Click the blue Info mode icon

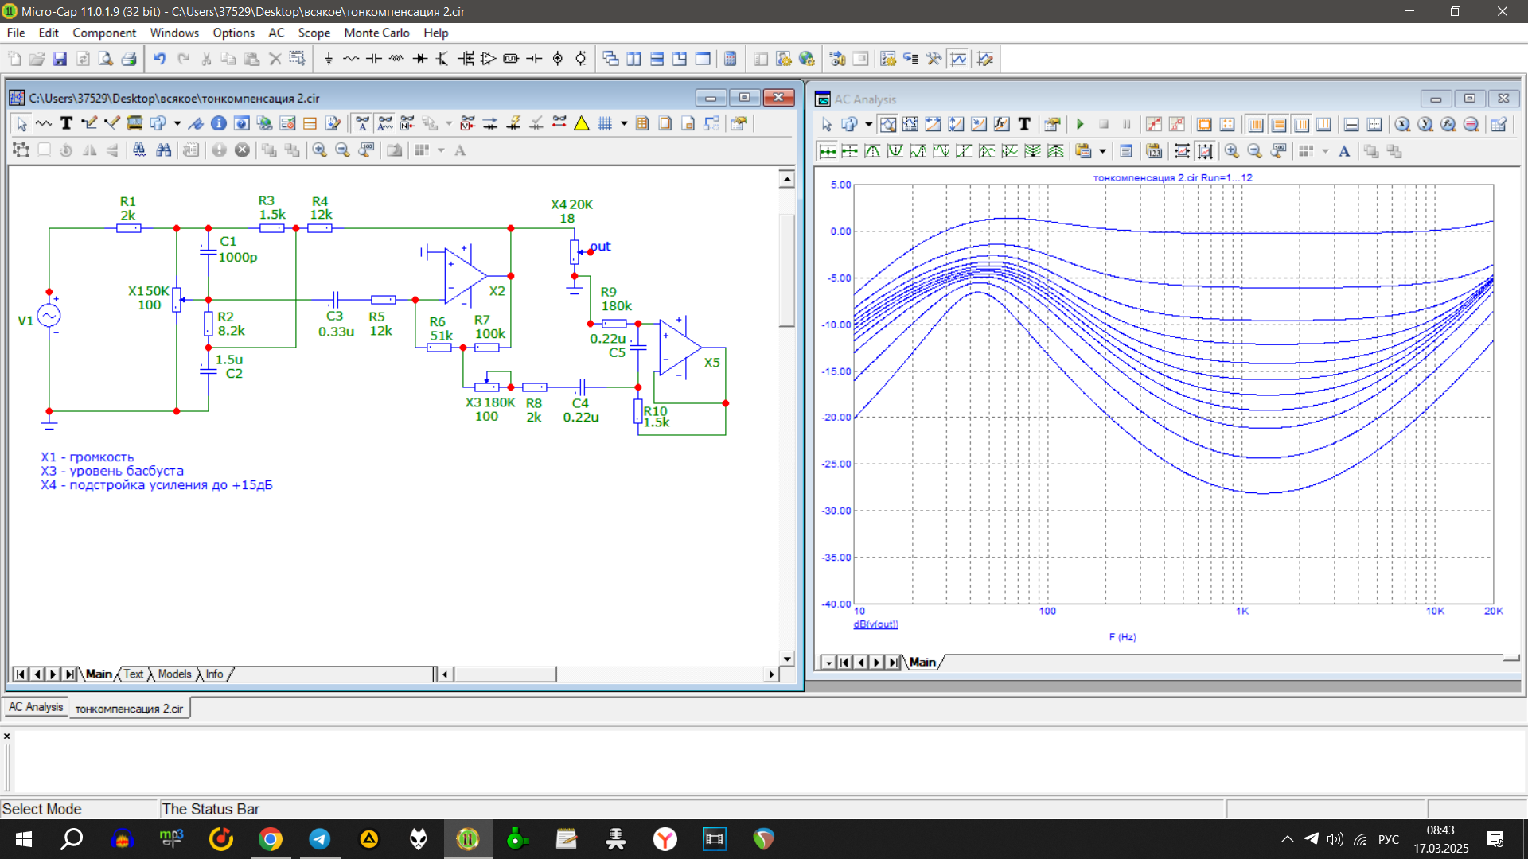pyautogui.click(x=219, y=123)
